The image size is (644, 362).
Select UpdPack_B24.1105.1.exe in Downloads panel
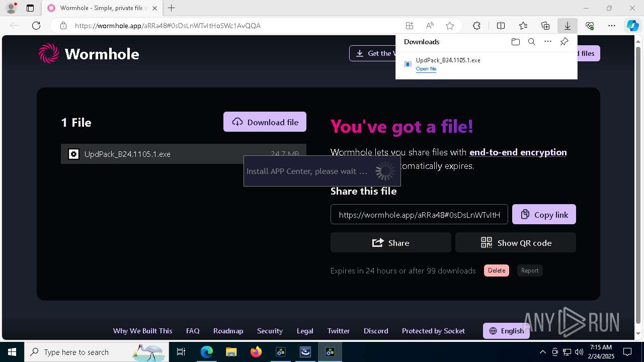click(x=448, y=60)
